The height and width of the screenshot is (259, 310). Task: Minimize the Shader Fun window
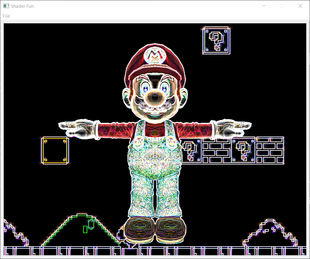pos(264,6)
